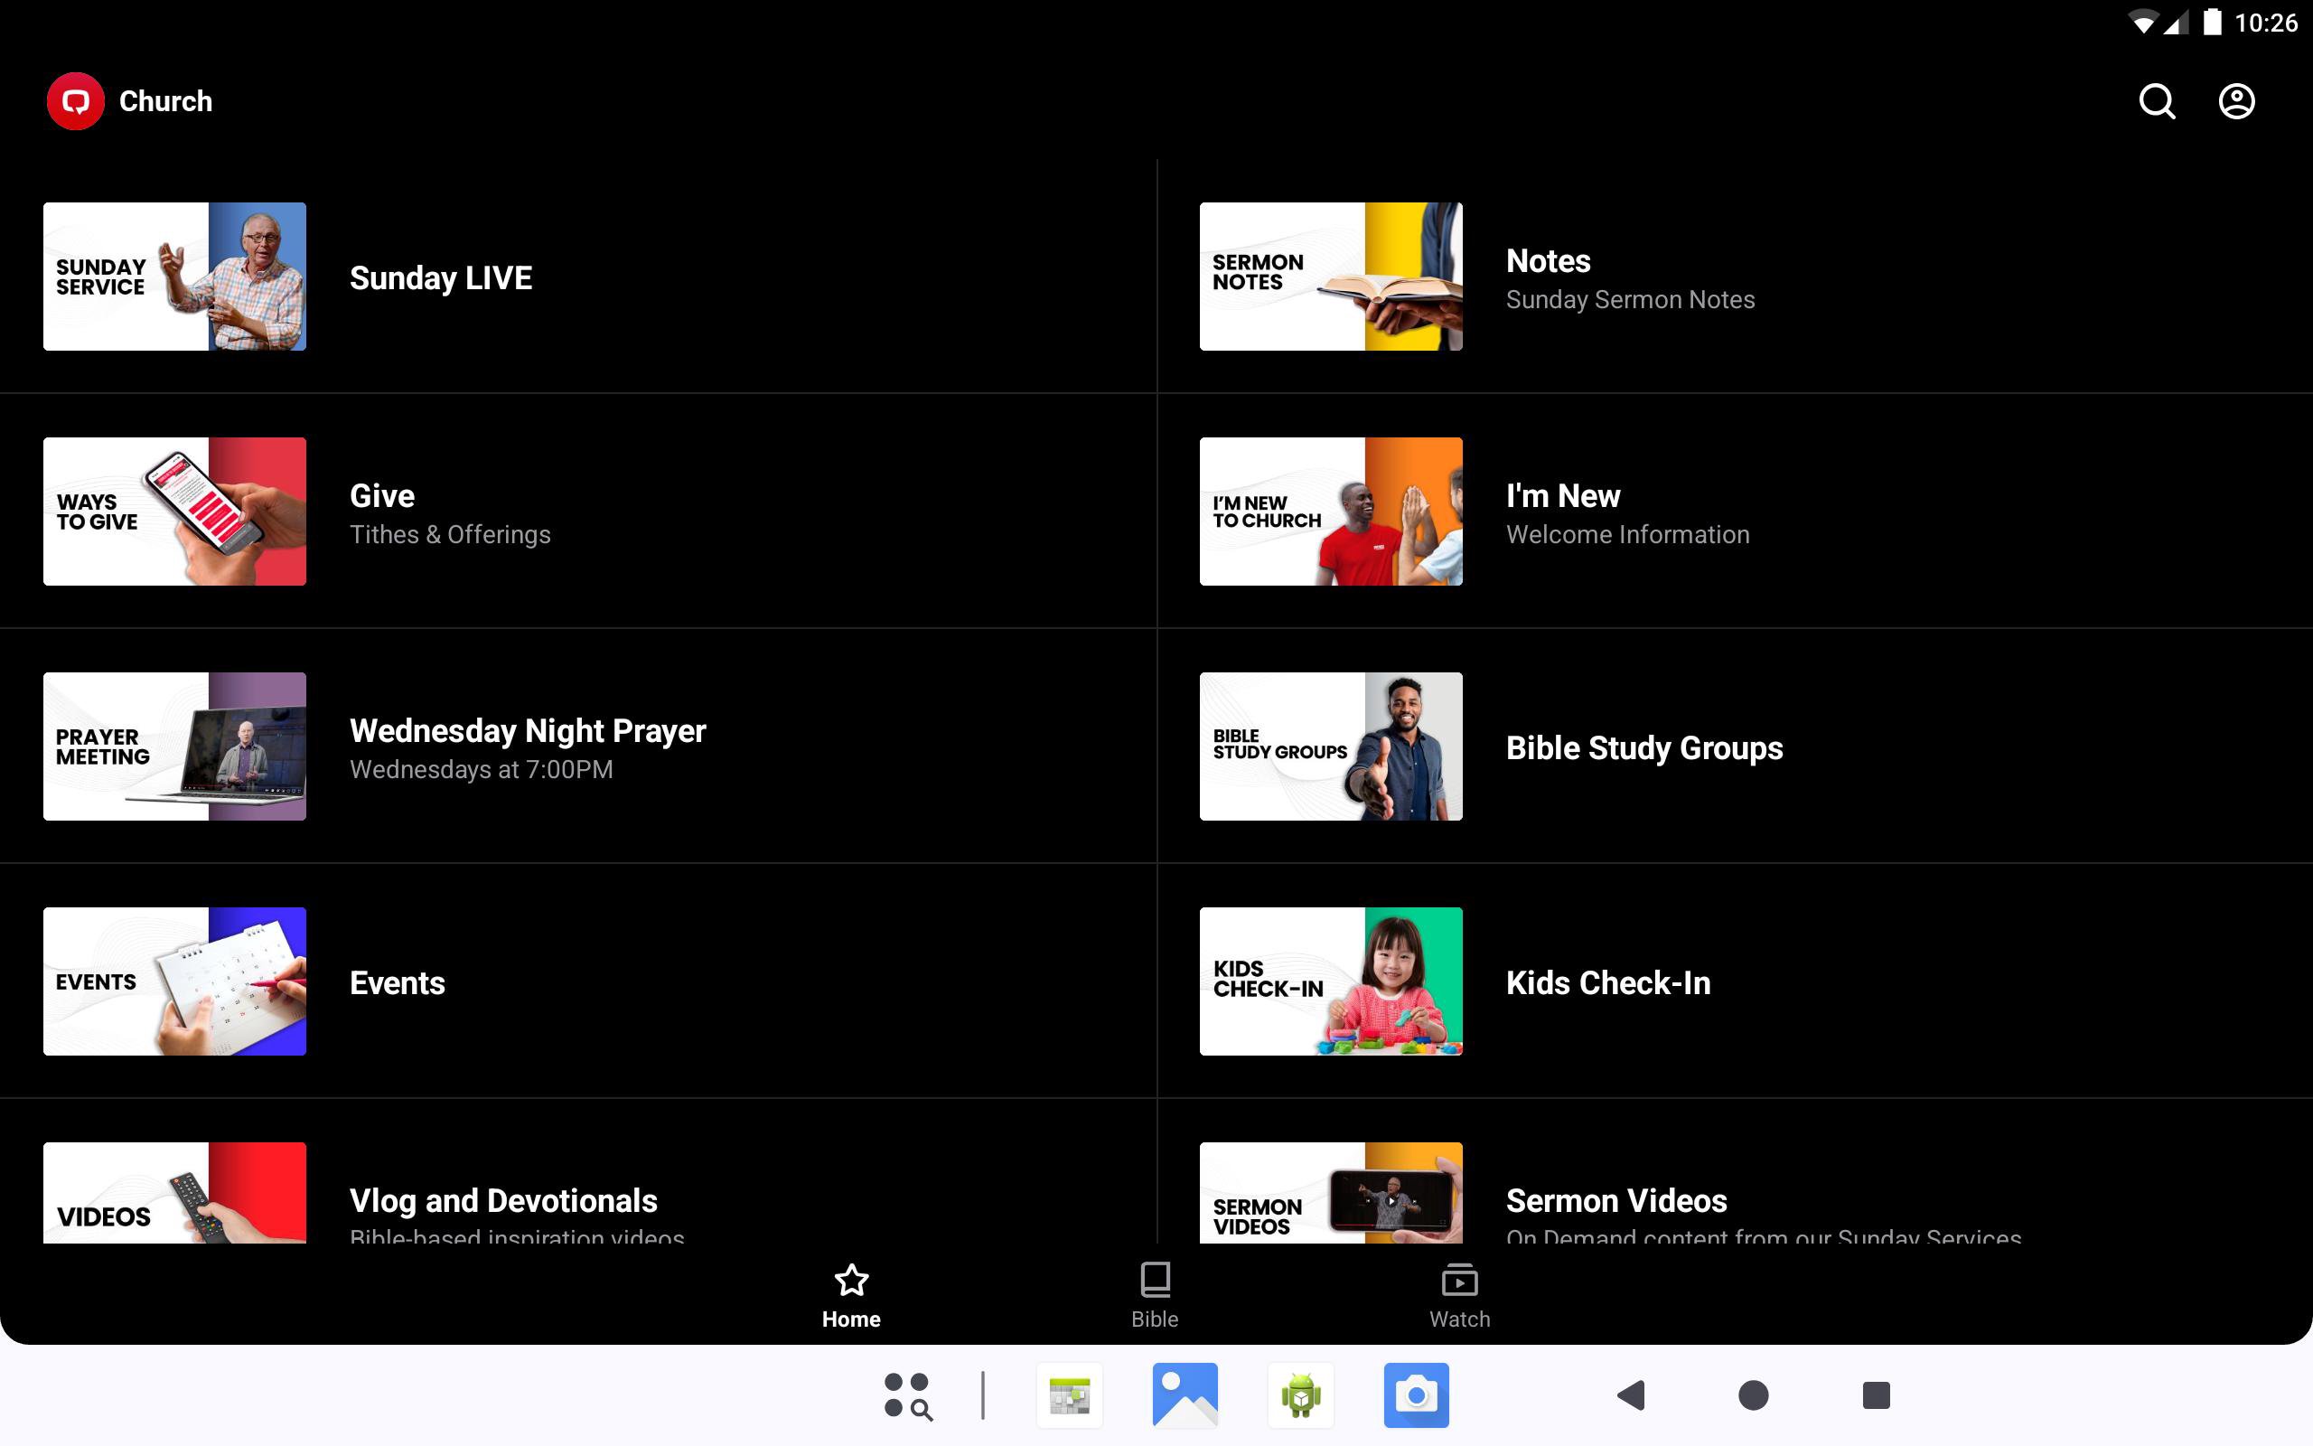Open the Sermon Videos item

(1616, 1202)
